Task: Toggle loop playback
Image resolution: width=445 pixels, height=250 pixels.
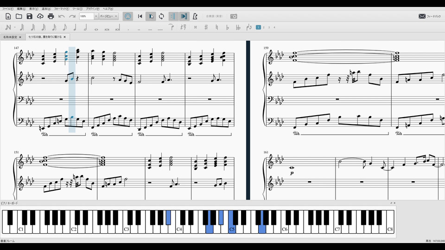Action: coord(161,16)
